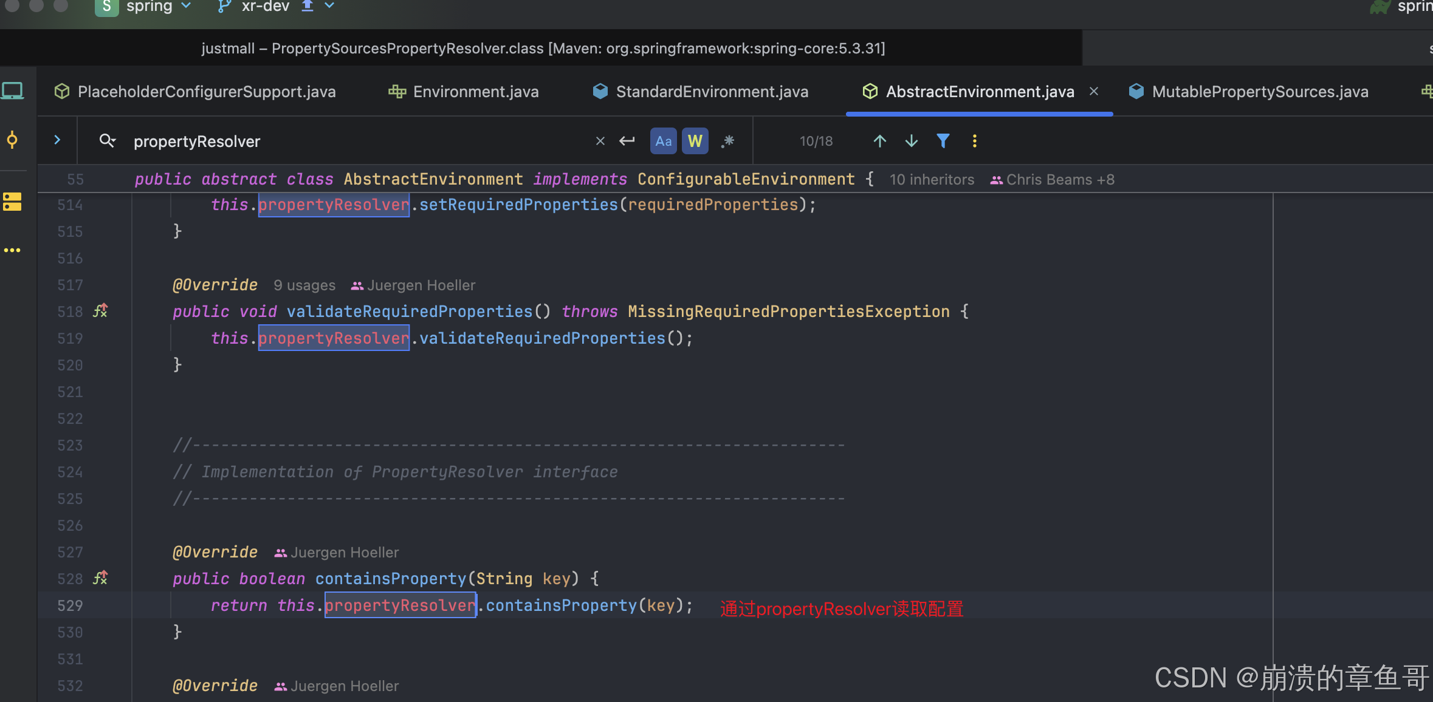Click the filter search results icon
This screenshot has width=1433, height=702.
pyautogui.click(x=943, y=141)
